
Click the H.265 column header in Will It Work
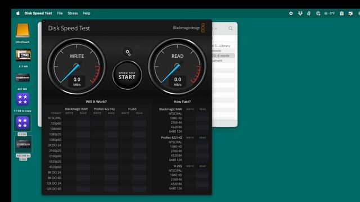[x=132, y=109]
